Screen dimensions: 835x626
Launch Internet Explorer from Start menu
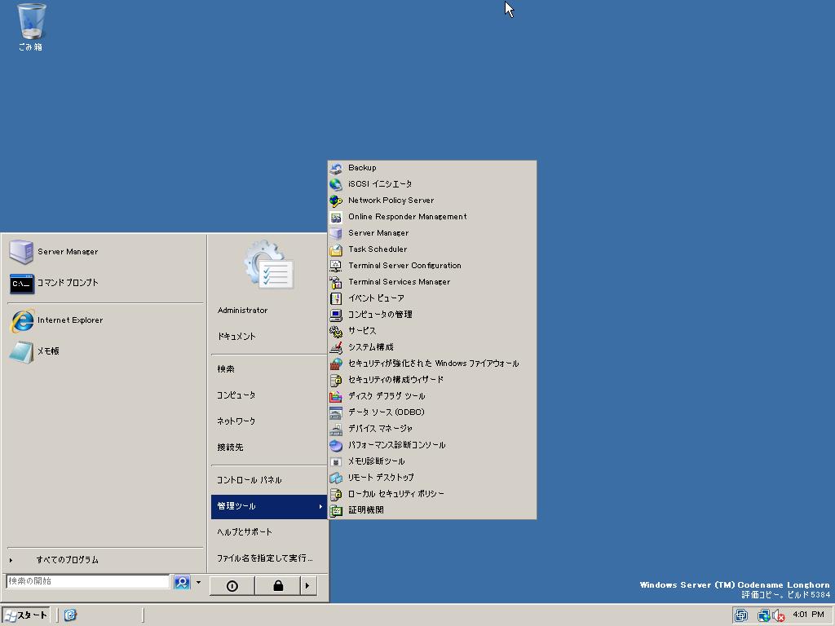(x=105, y=320)
